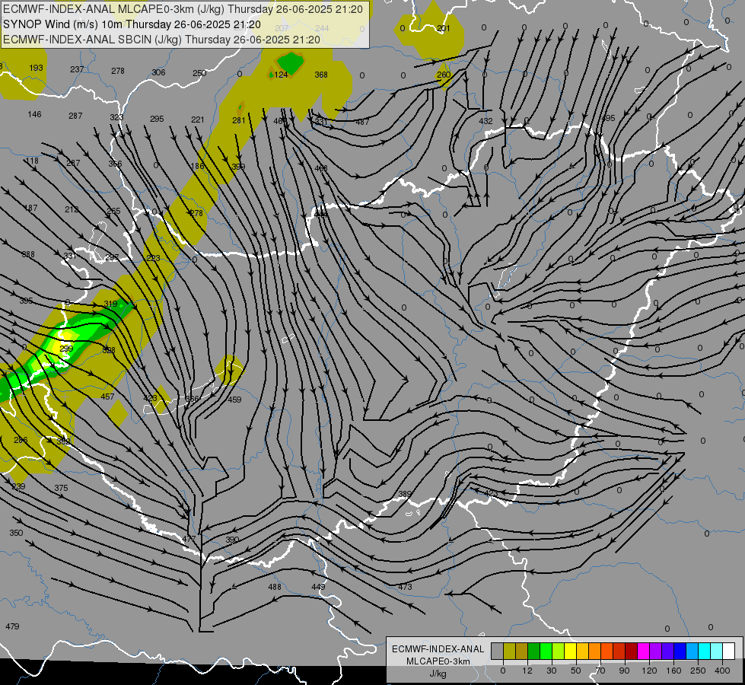
Task: Click the map value 488
Action: click(x=275, y=587)
